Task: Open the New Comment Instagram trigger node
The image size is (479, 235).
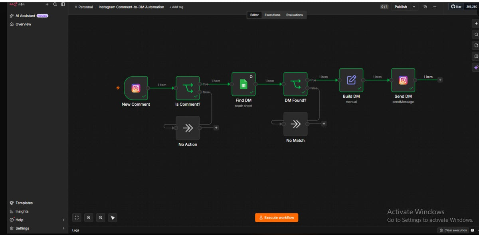Action: pos(136,88)
